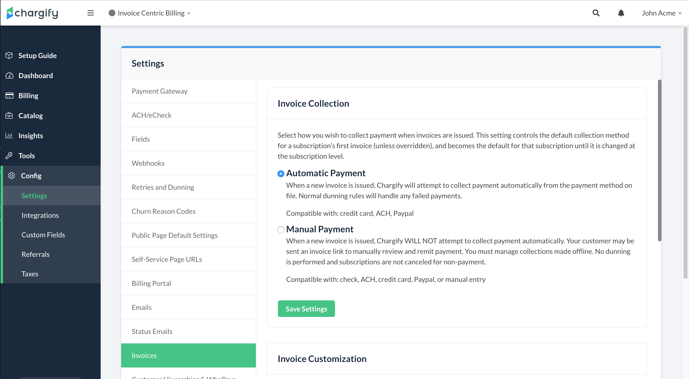Open Churn Reason Codes settings
Image resolution: width=689 pixels, height=379 pixels.
pyautogui.click(x=189, y=211)
